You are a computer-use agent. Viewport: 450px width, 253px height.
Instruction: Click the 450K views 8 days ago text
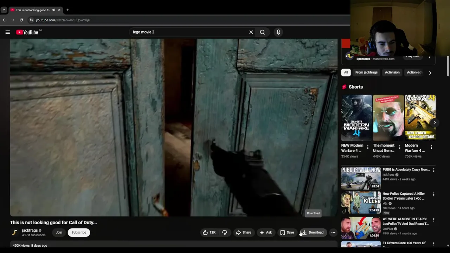[x=30, y=245]
